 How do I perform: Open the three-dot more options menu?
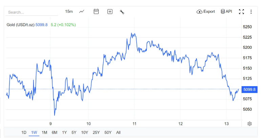pos(251,11)
